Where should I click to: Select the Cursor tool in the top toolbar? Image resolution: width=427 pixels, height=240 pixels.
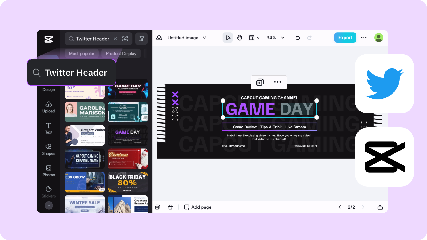pyautogui.click(x=228, y=38)
